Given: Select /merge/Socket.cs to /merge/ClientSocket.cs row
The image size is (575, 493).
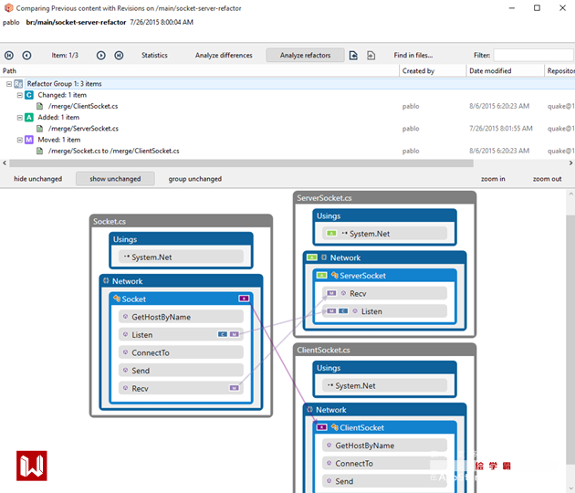Looking at the screenshot, I should pos(287,152).
